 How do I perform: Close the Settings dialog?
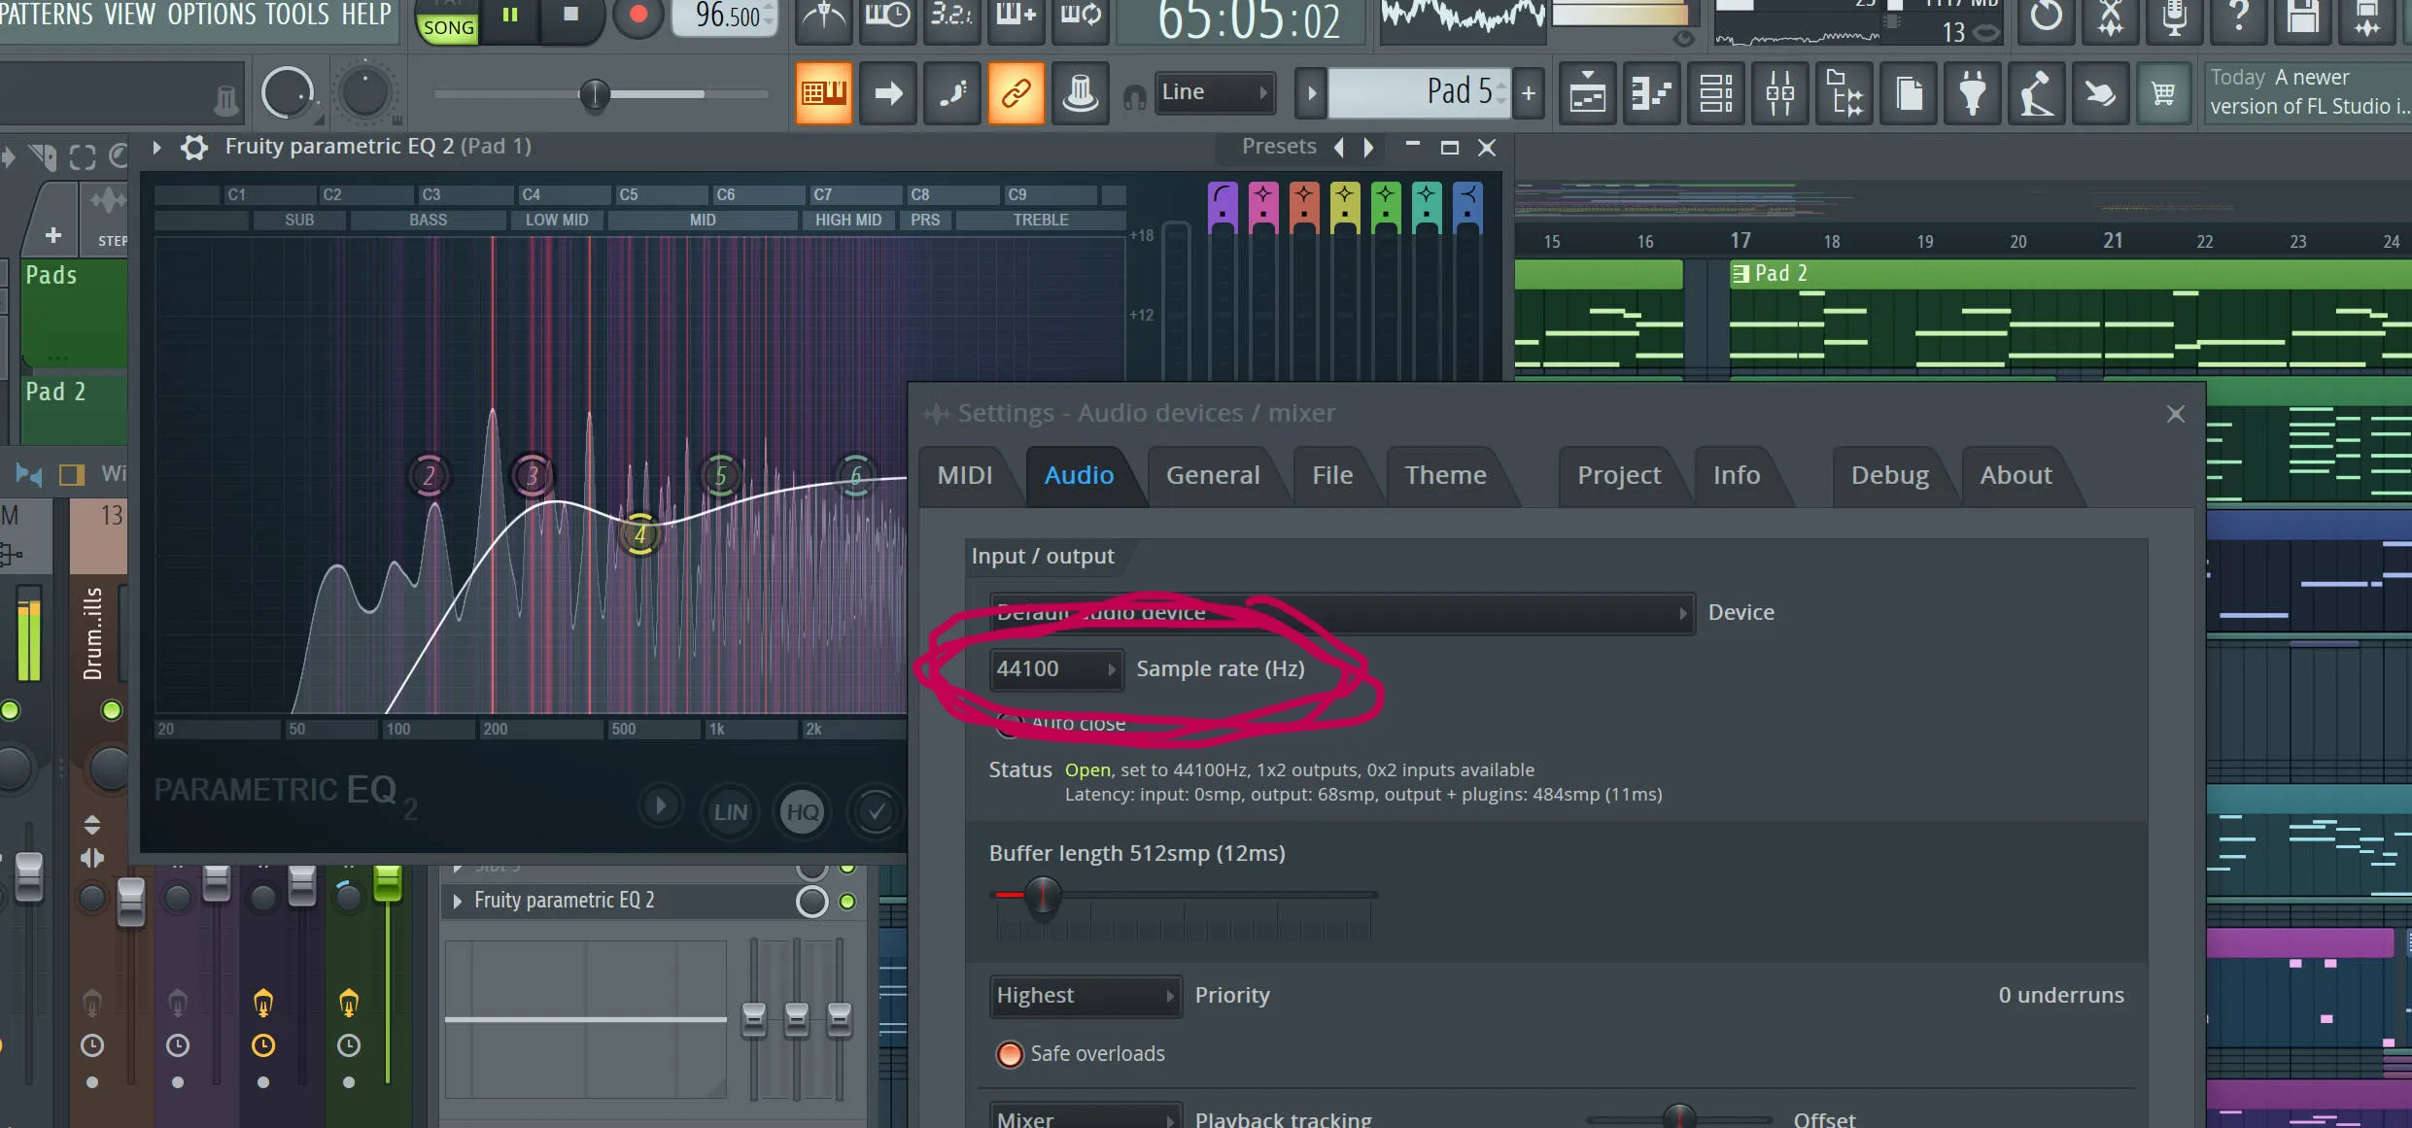tap(2176, 414)
